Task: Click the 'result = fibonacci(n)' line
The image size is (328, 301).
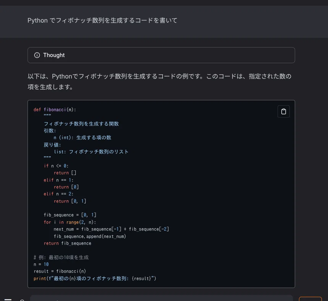Action: pyautogui.click(x=60, y=271)
